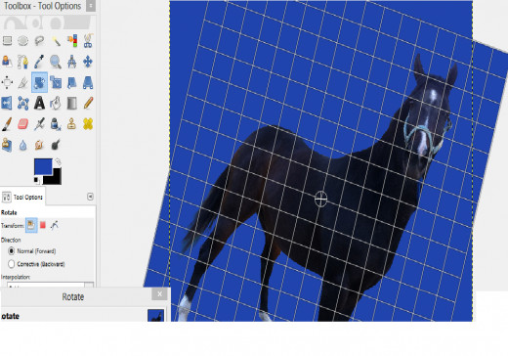Select the Zoom magnifier tool
508x356 pixels.
pos(56,62)
